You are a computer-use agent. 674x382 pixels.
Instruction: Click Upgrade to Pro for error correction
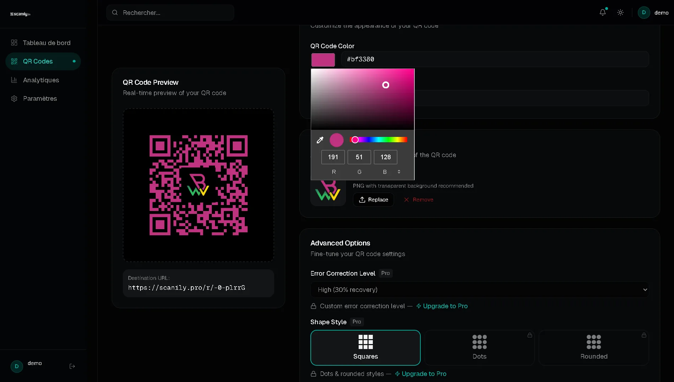pos(442,306)
